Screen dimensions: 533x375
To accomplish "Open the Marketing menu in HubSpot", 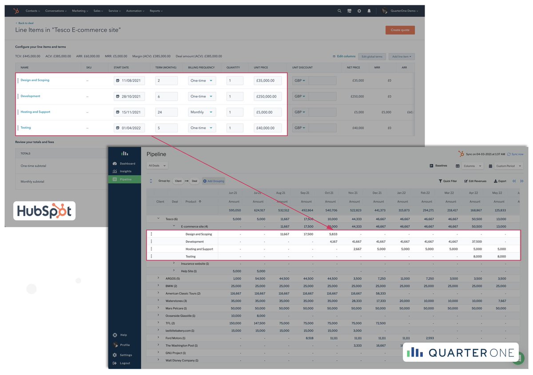I will 80,11.
